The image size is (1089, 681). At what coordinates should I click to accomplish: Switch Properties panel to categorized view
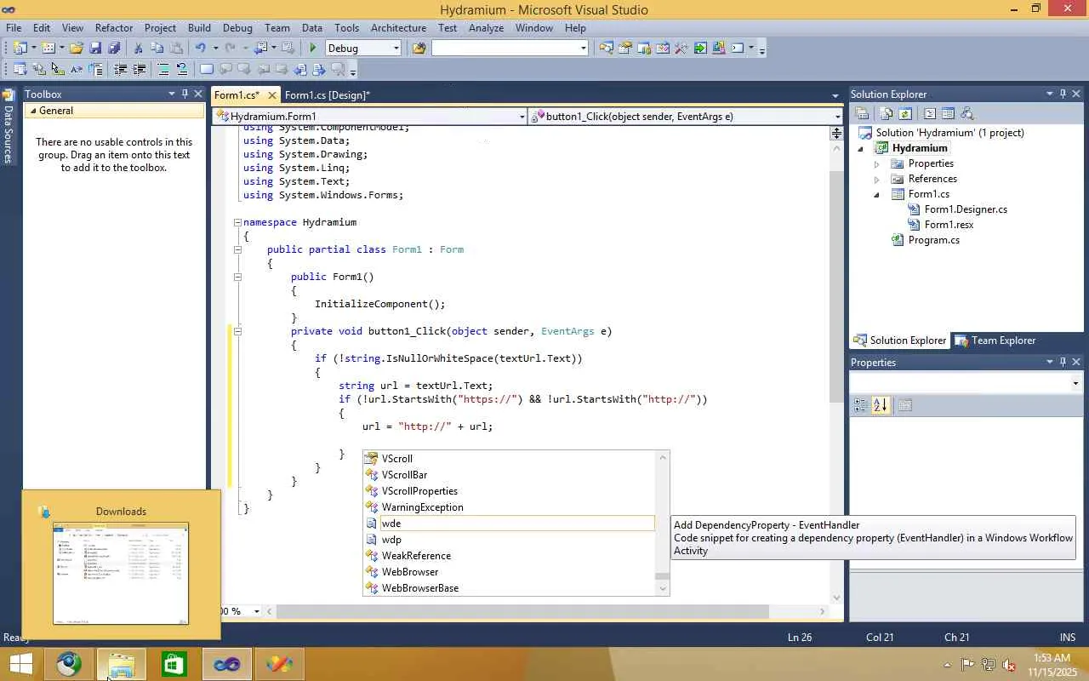[x=861, y=406]
